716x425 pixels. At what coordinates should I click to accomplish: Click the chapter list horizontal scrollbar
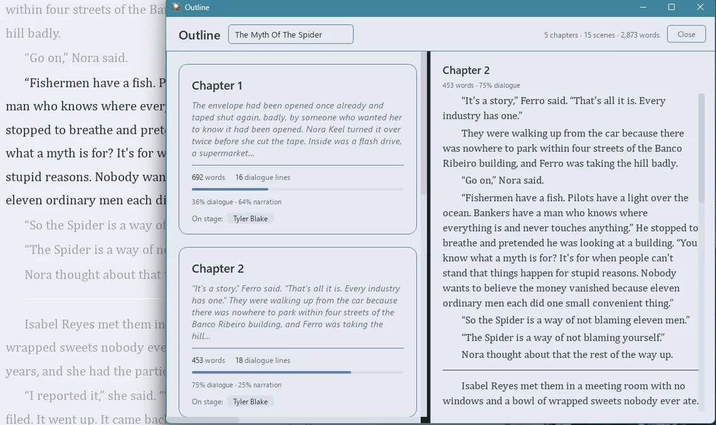pyautogui.click(x=203, y=419)
